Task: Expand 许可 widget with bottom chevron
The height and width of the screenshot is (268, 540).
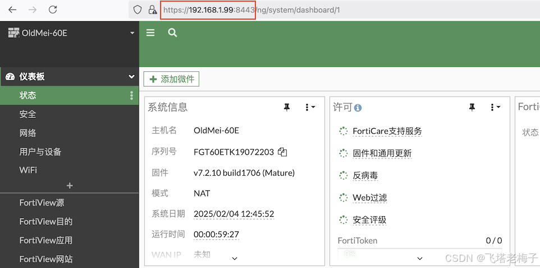Action: (x=420, y=258)
